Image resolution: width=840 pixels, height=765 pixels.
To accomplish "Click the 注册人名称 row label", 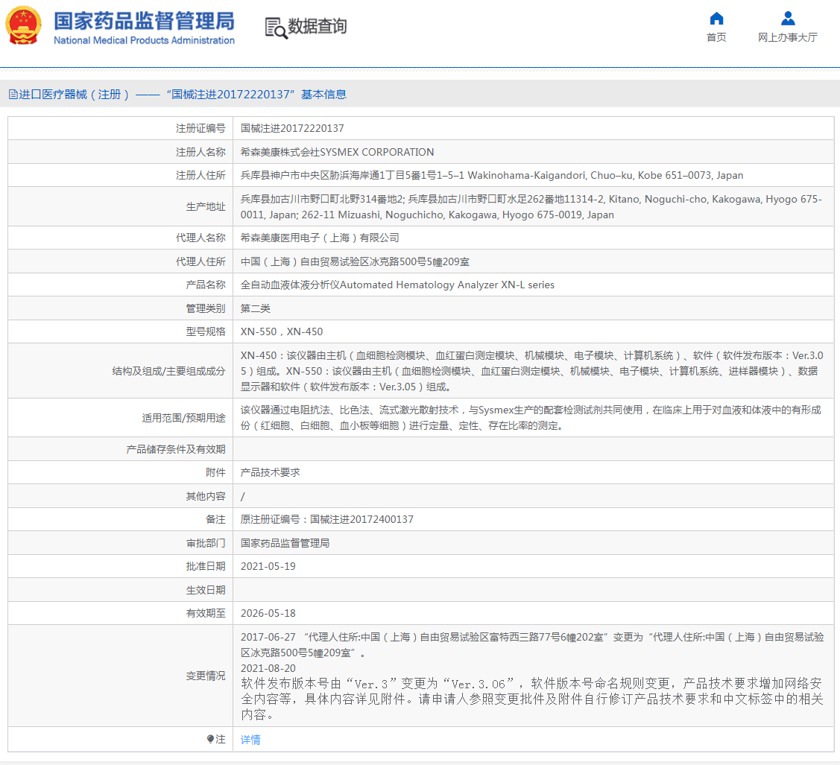I will tap(200, 152).
